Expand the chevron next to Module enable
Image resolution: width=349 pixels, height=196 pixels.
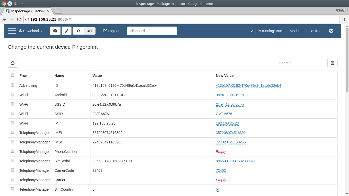pyautogui.click(x=331, y=31)
